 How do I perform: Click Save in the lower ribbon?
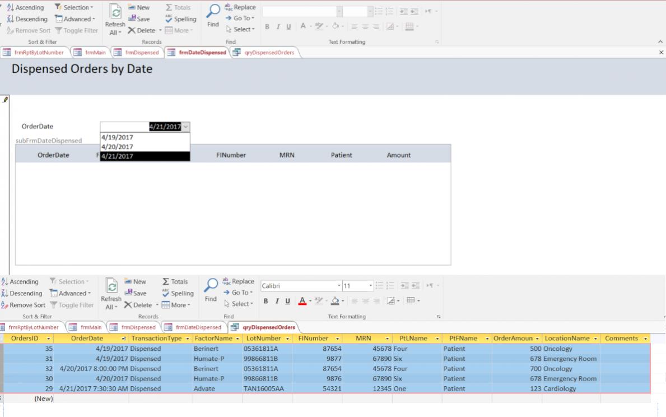[135, 293]
